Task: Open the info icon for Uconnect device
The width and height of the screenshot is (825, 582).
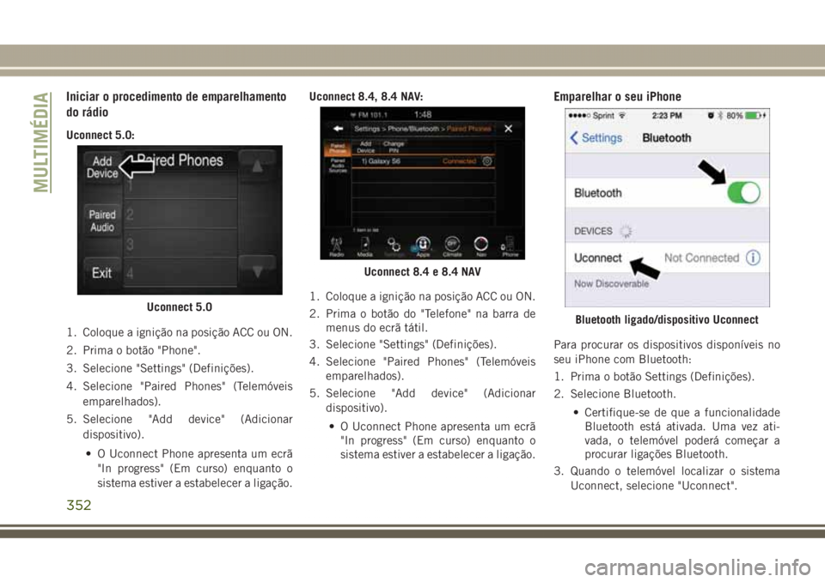Action: [754, 258]
